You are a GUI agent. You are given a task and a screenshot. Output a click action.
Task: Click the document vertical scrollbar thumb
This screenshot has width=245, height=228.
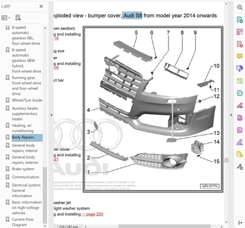tap(226, 160)
